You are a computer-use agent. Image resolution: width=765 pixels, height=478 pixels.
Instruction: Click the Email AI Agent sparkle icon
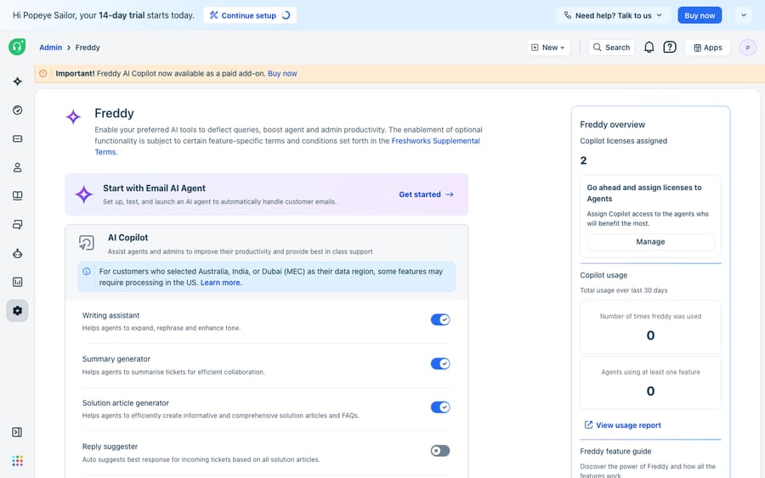coord(84,194)
